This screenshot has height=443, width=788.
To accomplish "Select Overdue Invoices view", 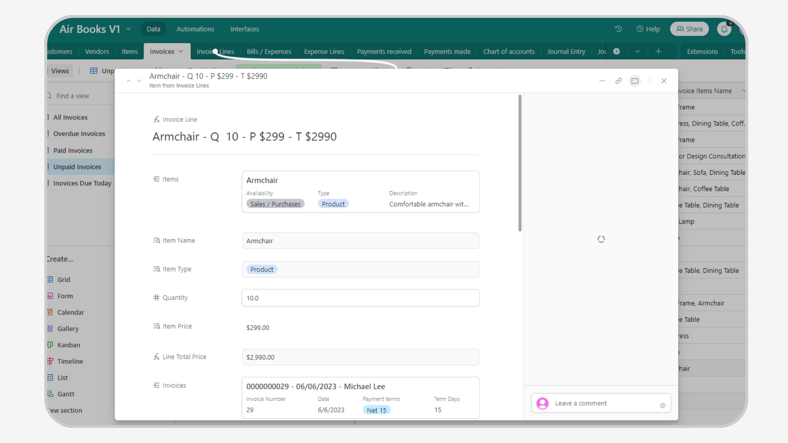I will (79, 134).
